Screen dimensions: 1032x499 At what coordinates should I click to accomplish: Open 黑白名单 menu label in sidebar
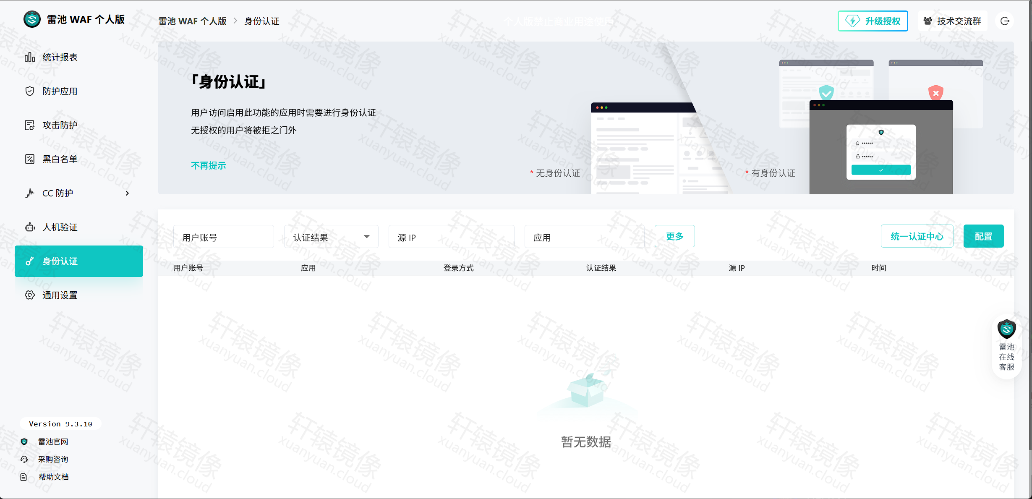pos(60,159)
